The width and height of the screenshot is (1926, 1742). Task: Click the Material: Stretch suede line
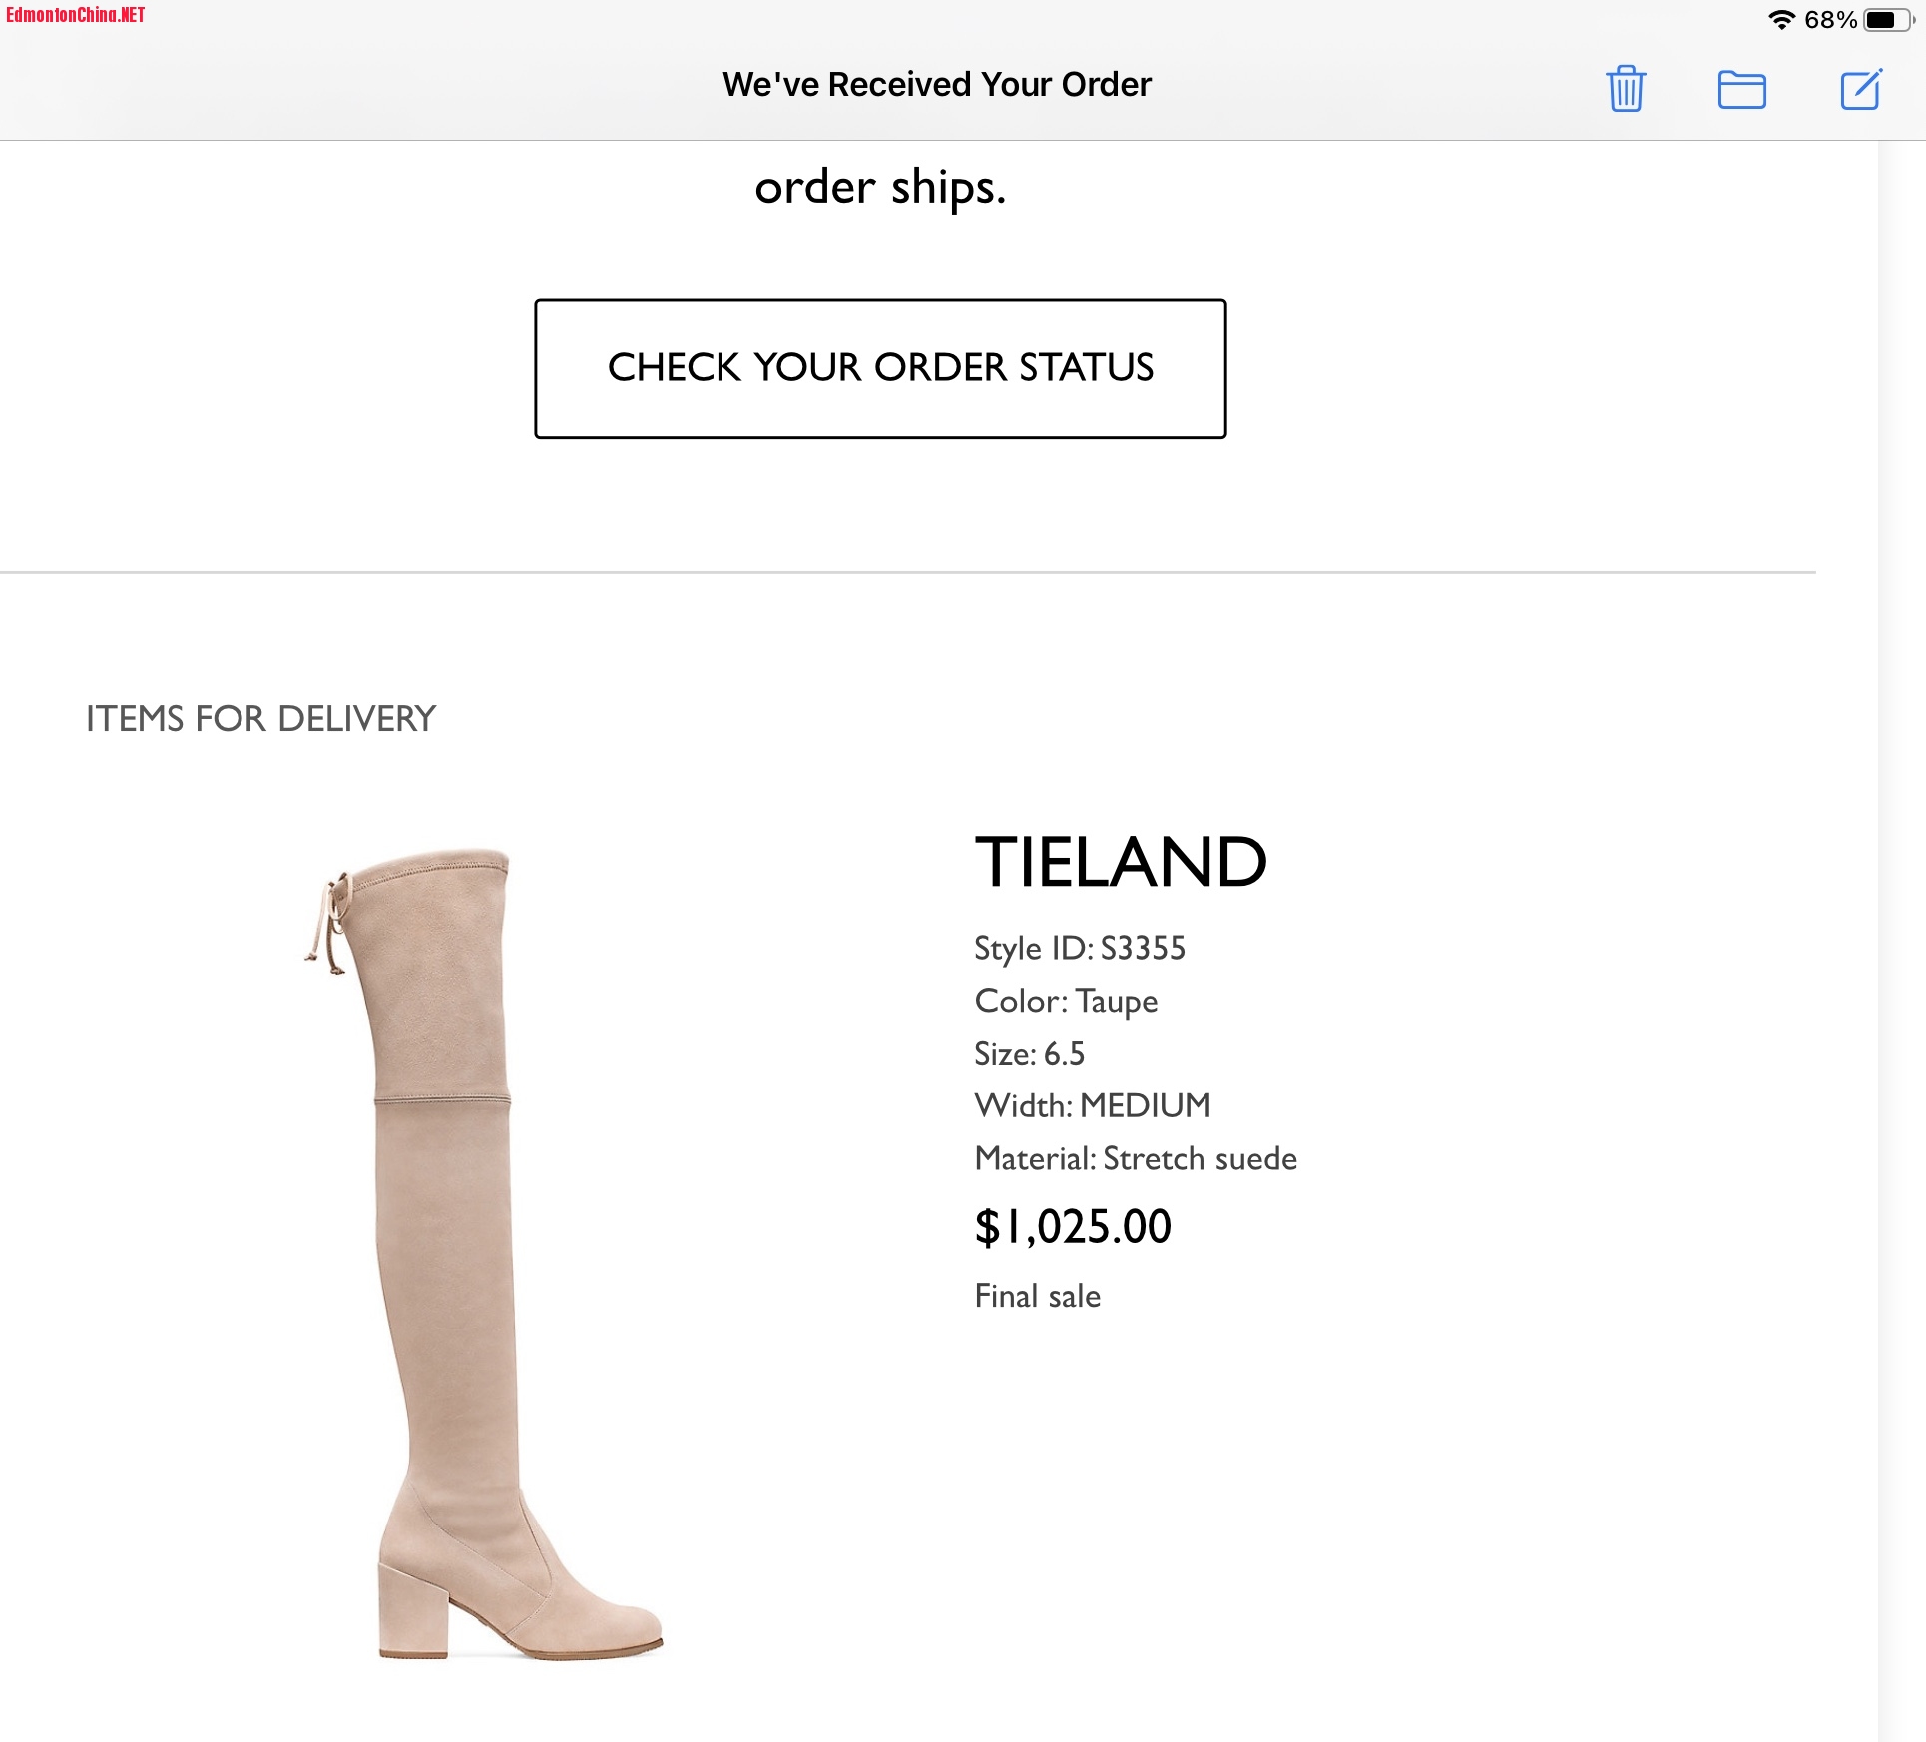tap(1135, 1158)
